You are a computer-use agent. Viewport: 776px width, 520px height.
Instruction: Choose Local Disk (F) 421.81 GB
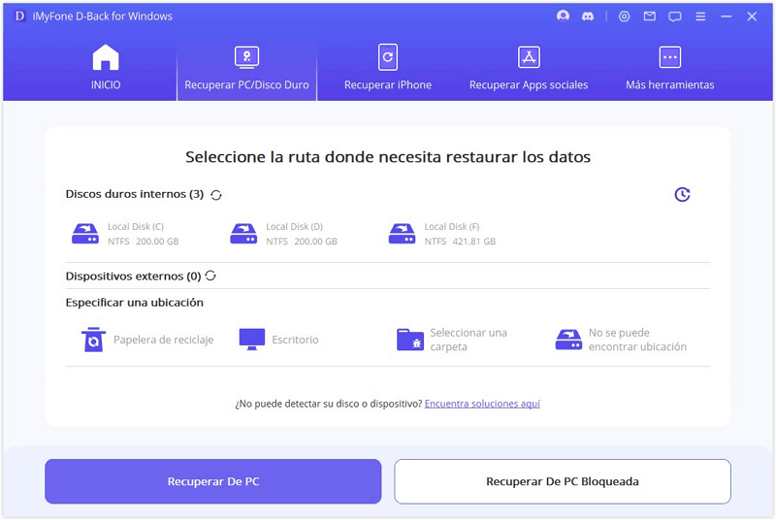(441, 234)
